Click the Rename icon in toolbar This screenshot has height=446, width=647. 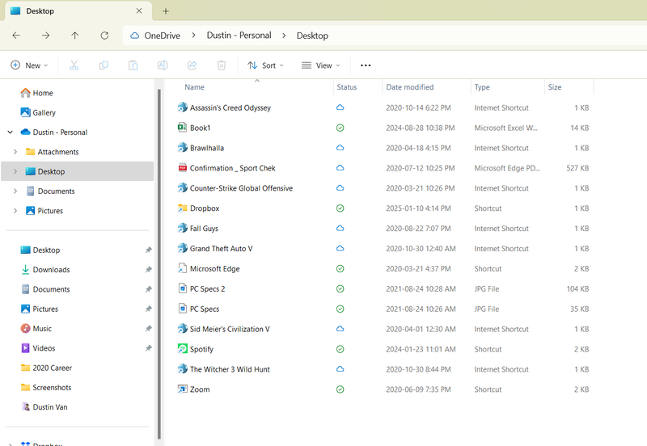(162, 65)
